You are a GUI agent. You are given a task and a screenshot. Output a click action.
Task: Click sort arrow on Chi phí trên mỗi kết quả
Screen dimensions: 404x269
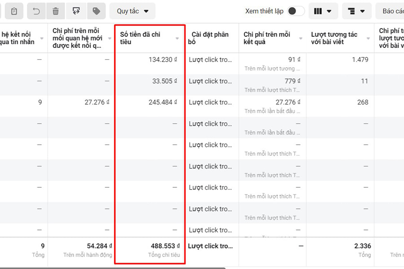[300, 39]
